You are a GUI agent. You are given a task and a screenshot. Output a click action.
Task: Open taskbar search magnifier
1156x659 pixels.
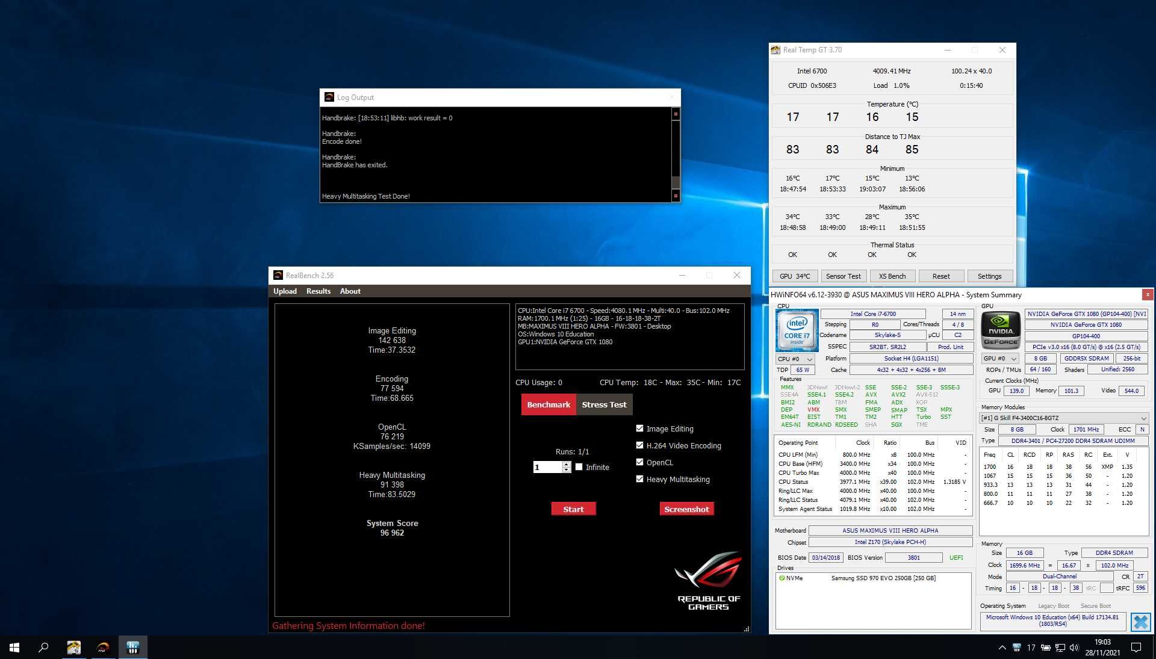pos(43,648)
